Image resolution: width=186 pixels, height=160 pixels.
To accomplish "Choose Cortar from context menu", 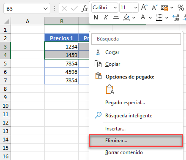I will [x=136, y=52].
